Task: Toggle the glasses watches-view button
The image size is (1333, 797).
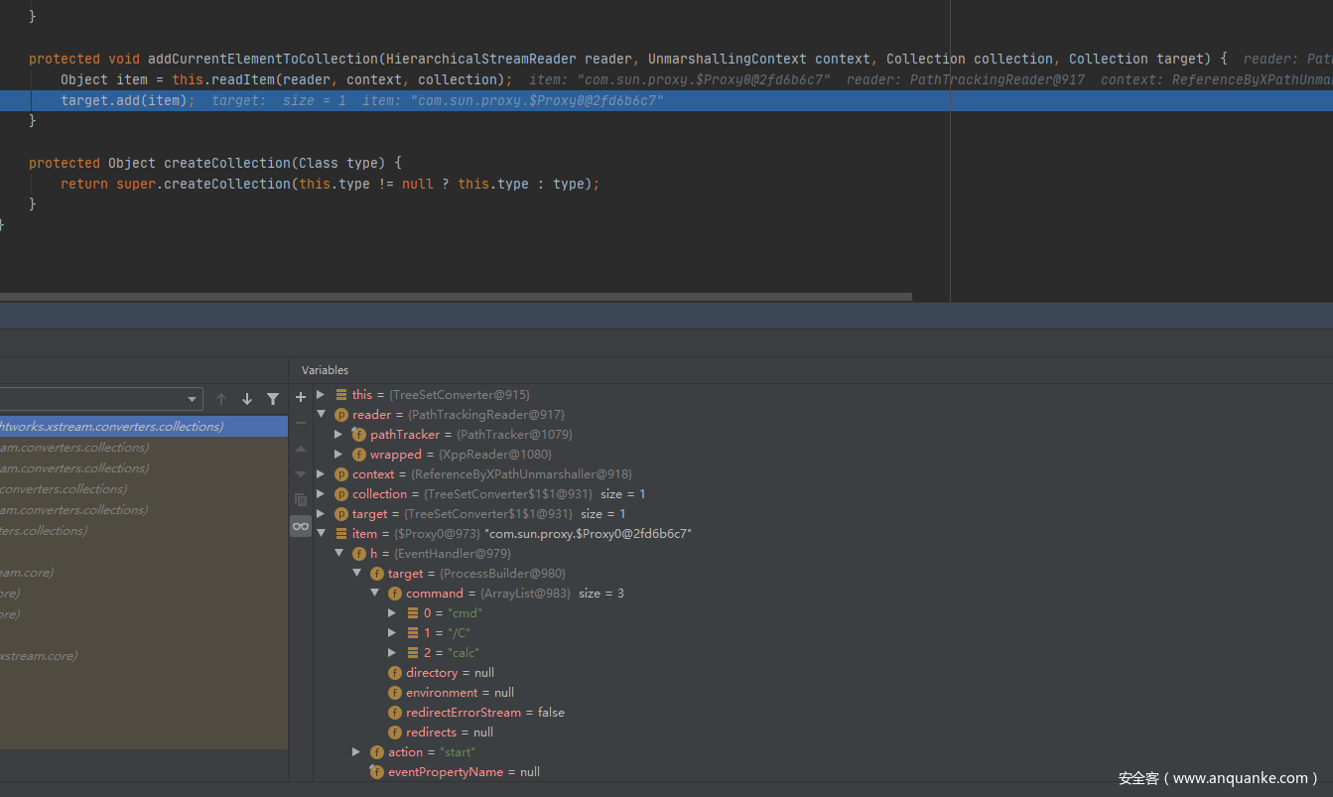Action: pos(301,526)
